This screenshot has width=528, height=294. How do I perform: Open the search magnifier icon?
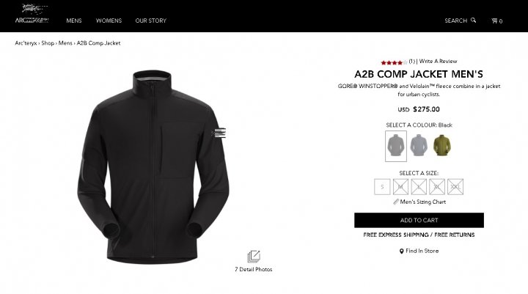point(473,21)
